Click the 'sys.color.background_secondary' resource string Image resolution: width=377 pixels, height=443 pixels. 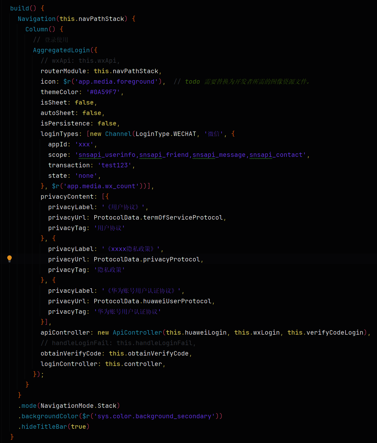point(154,416)
